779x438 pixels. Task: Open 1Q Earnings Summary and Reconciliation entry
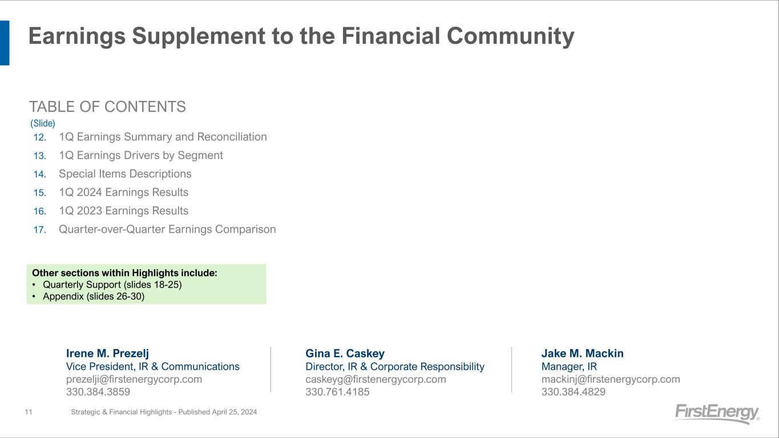163,137
